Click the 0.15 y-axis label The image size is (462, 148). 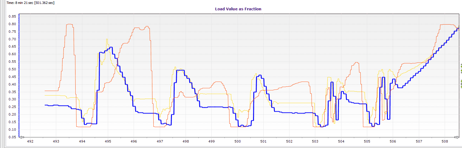(12, 122)
